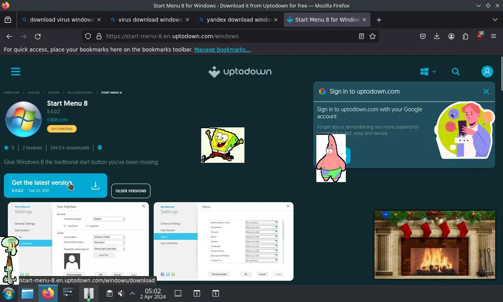
Task: Open system settings taskbar icon
Action: click(x=68, y=293)
